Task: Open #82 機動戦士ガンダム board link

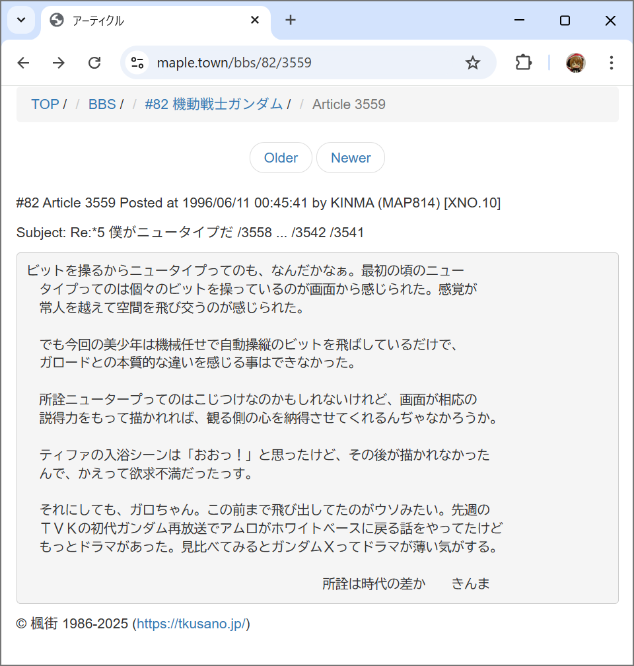Action: 213,104
